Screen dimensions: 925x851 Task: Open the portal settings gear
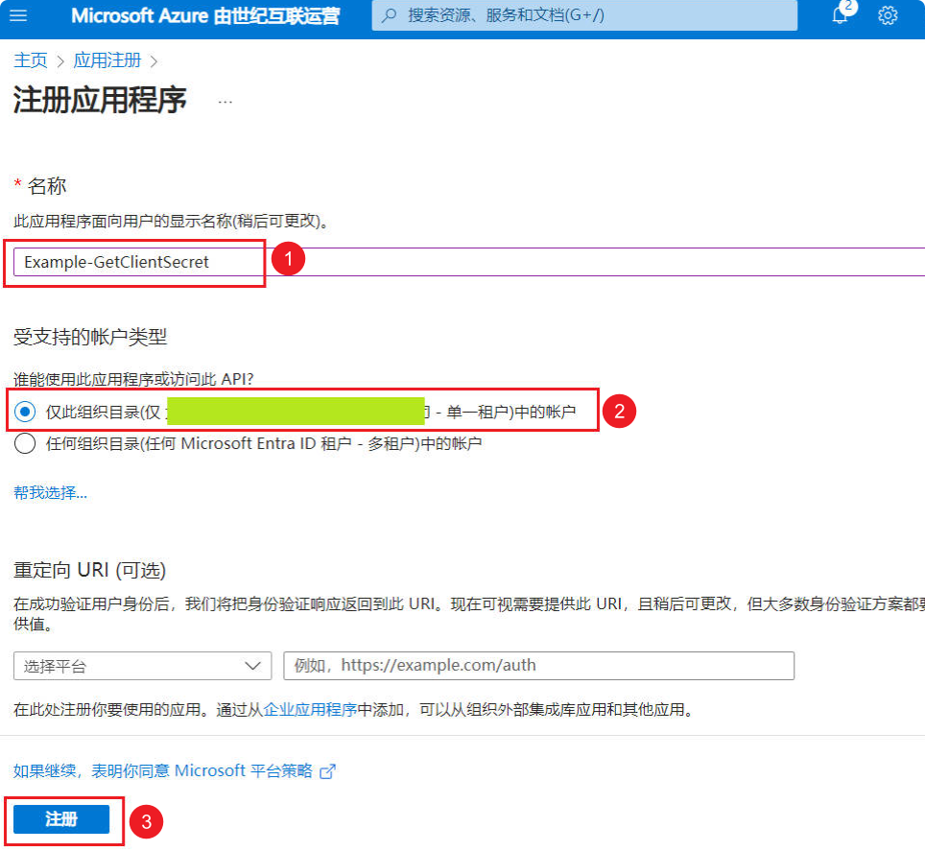(888, 15)
